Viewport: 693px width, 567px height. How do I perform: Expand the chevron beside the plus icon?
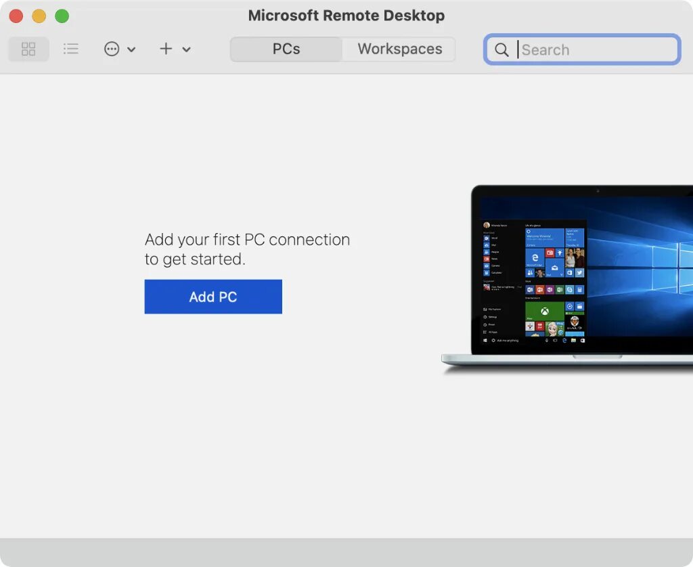coord(187,49)
